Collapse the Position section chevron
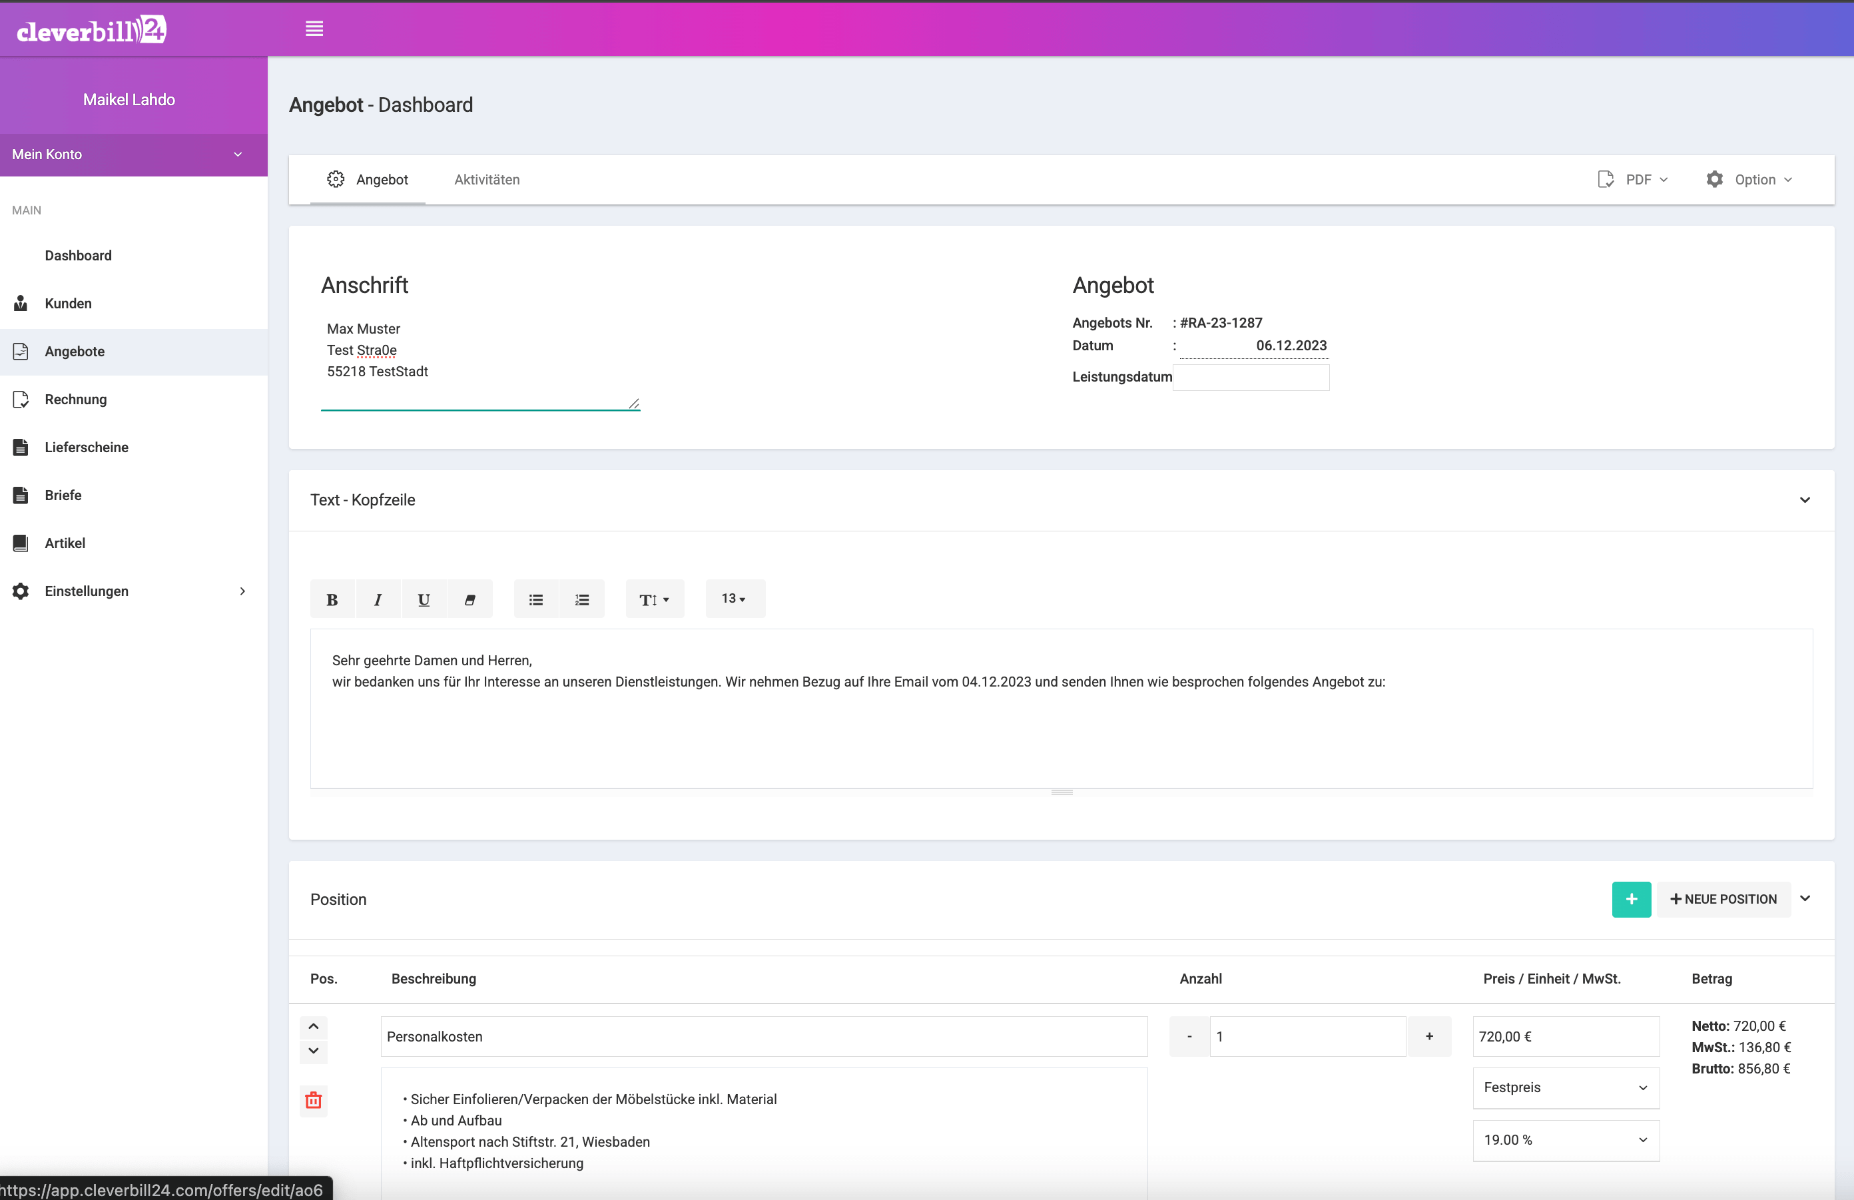This screenshot has height=1200, width=1854. click(x=1805, y=898)
